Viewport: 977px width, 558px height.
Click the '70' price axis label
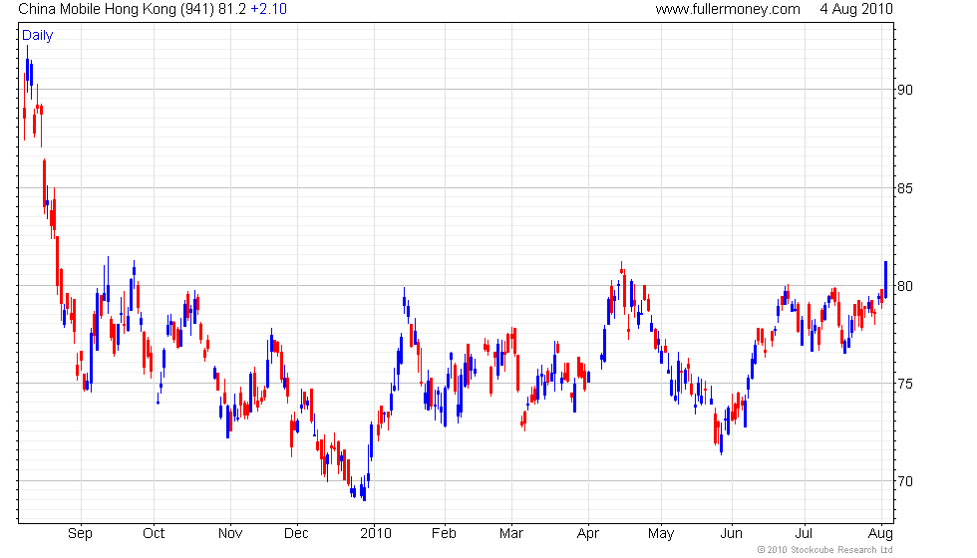pyautogui.click(x=905, y=481)
